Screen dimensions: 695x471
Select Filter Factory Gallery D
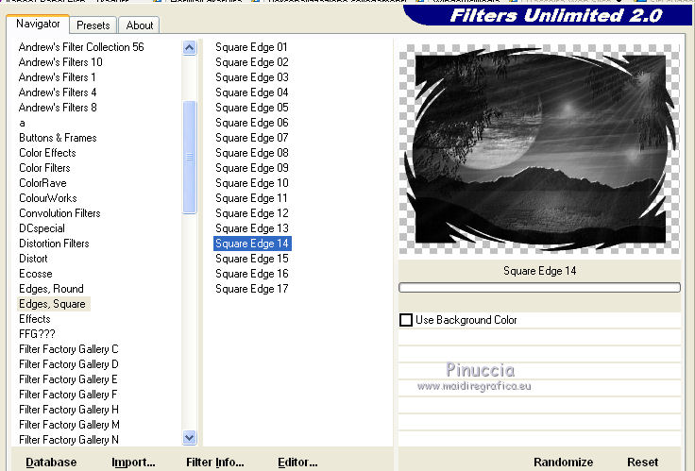coord(69,364)
